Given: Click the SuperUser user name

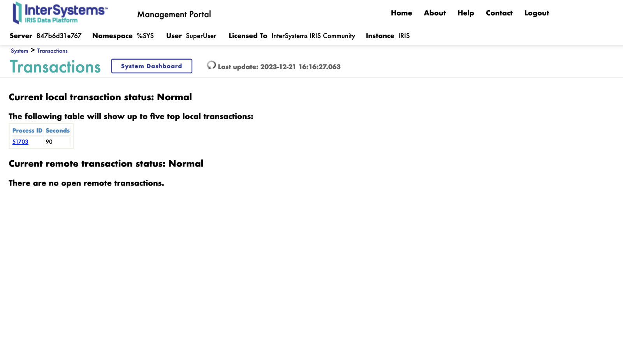Looking at the screenshot, I should (x=201, y=36).
